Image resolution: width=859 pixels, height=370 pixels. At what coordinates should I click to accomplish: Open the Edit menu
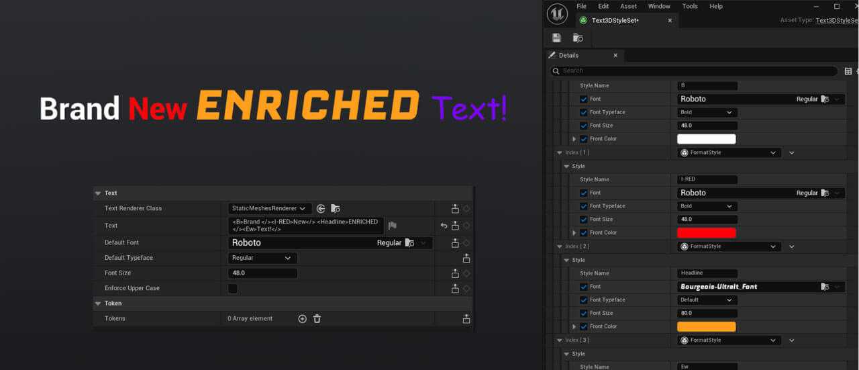click(603, 6)
